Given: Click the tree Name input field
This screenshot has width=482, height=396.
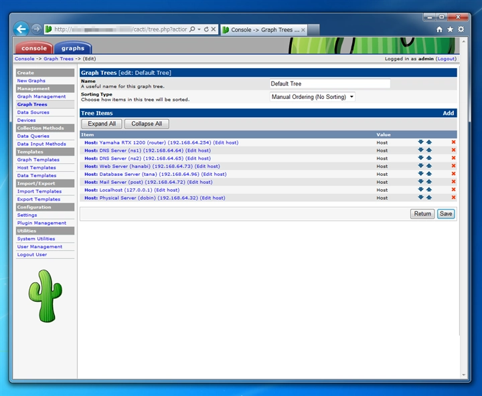Looking at the screenshot, I should coord(330,84).
